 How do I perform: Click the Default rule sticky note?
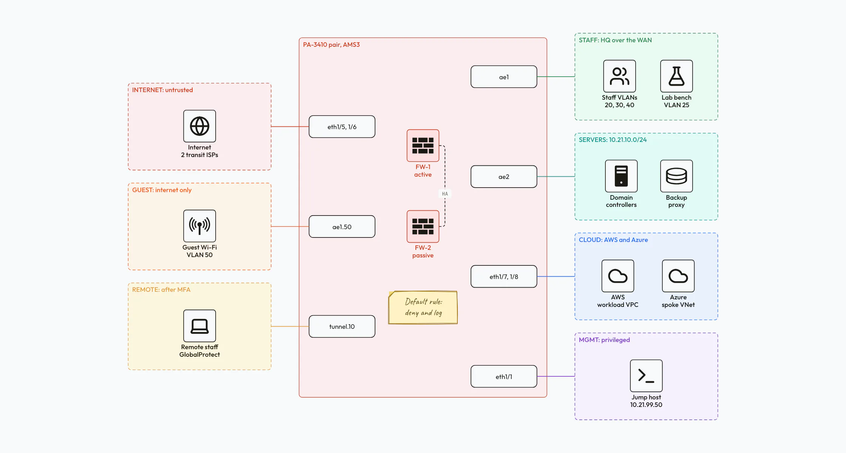tap(423, 307)
